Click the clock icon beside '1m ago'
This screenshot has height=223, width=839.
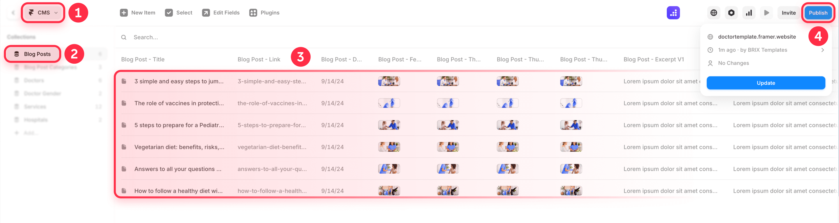pos(710,50)
